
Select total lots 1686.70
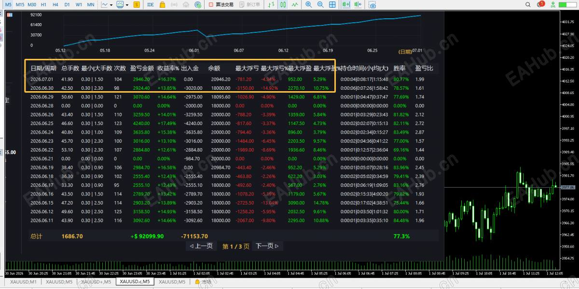click(x=72, y=236)
